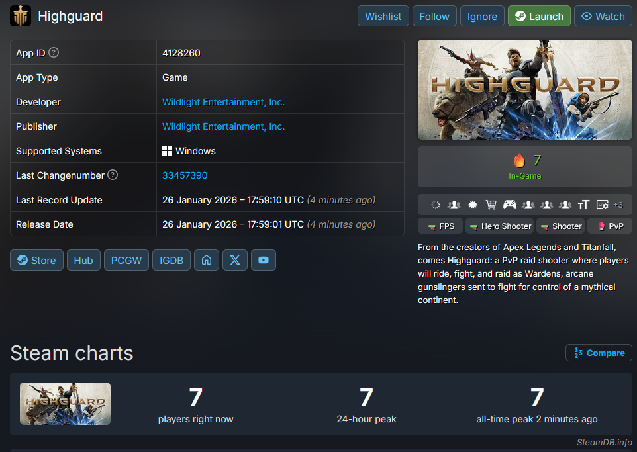Click the Windows logo under Supported Systems
The width and height of the screenshot is (637, 452).
pos(167,151)
